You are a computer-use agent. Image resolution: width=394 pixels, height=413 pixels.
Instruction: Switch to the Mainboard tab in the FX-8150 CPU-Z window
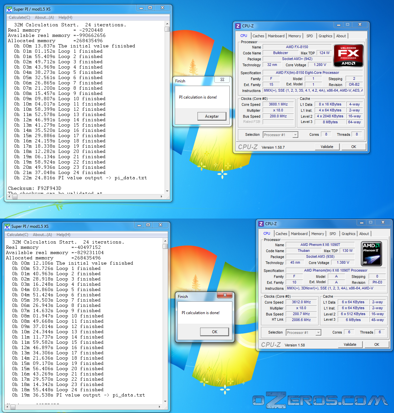pos(276,36)
